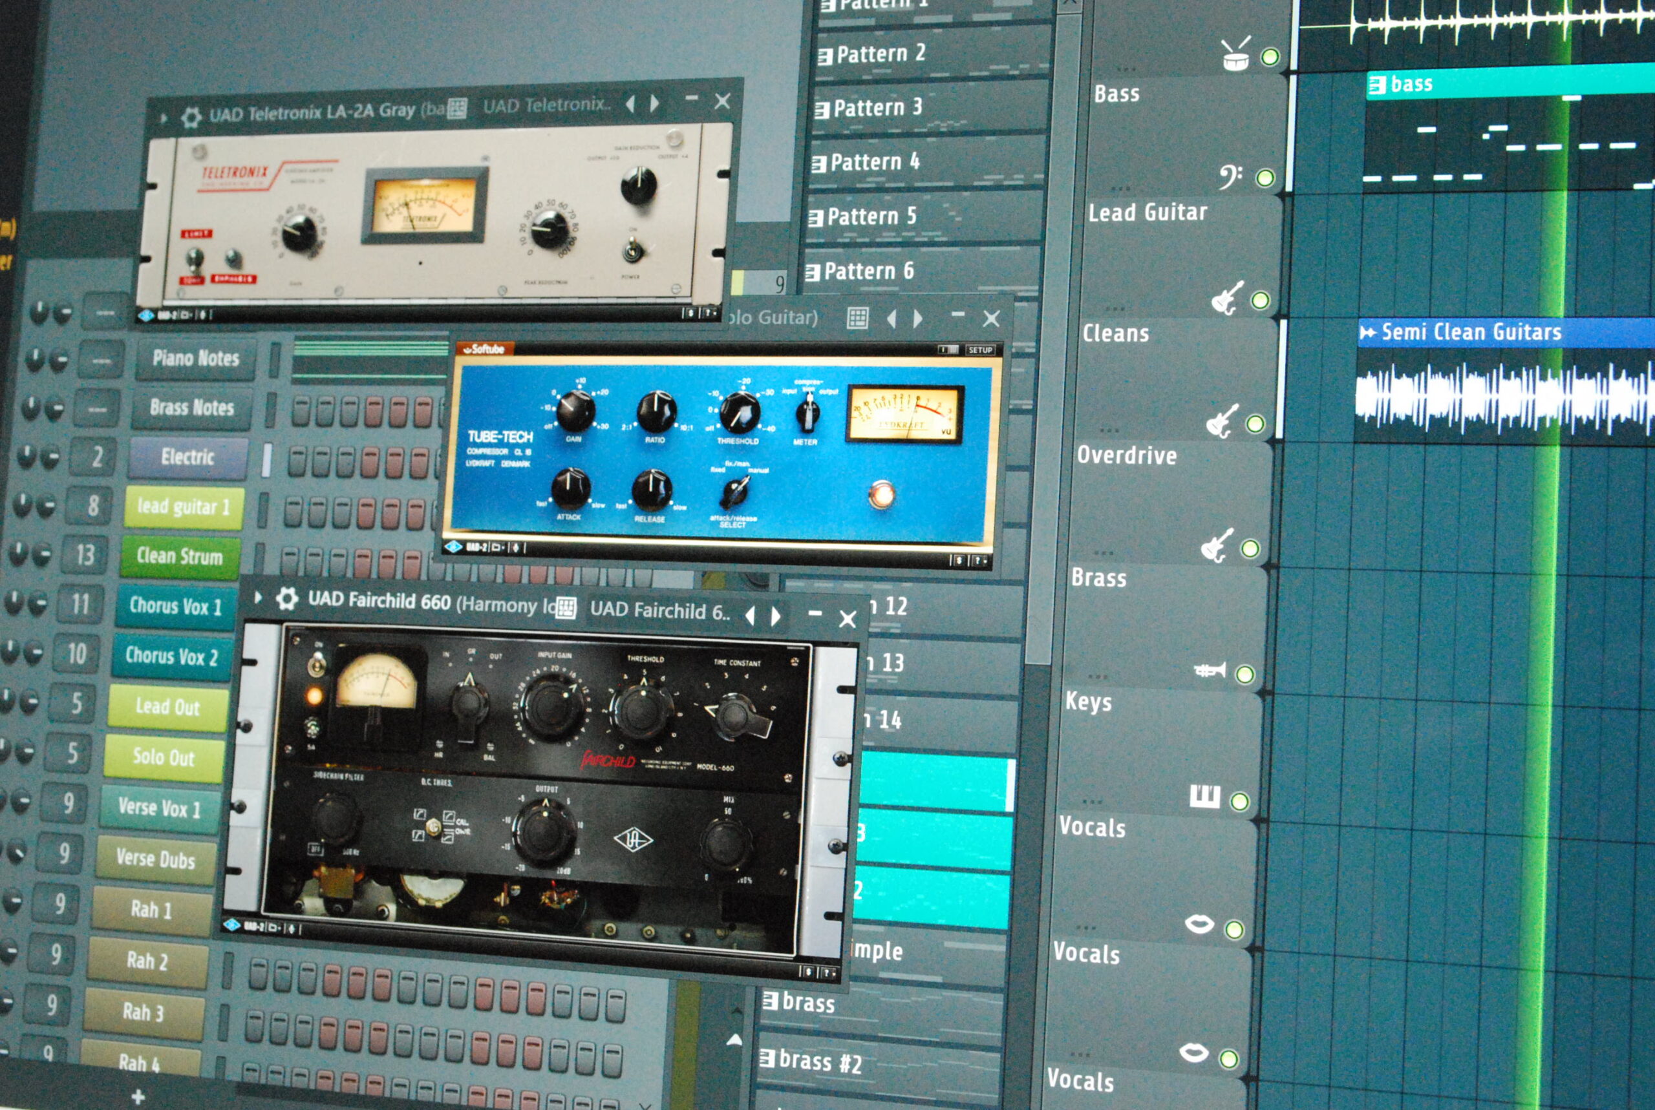The height and width of the screenshot is (1110, 1655).
Task: Click drum icon on top playlist track
Action: [x=1236, y=54]
